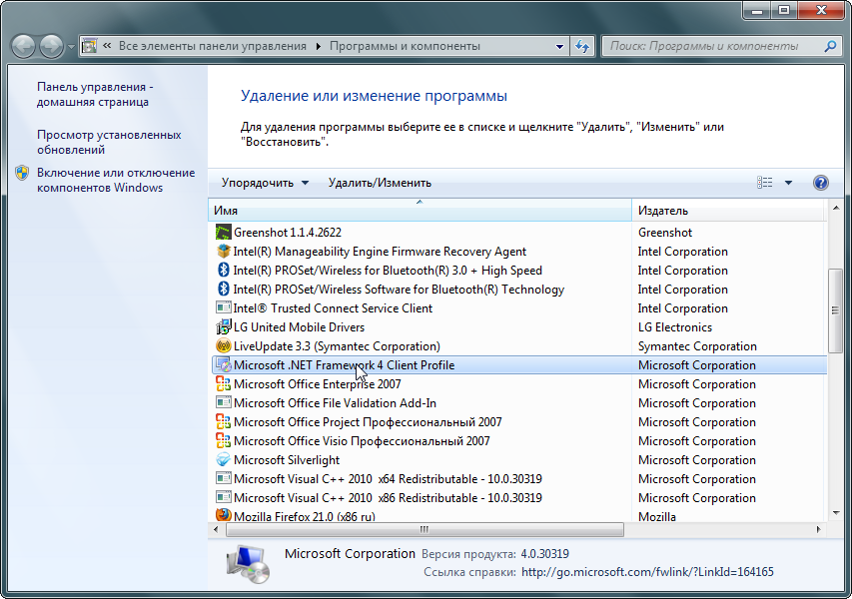
Task: Open Просмотр установленных обновлений link
Action: pos(109,143)
